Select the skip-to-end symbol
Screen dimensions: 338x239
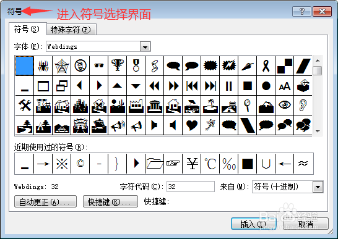click(x=210, y=86)
